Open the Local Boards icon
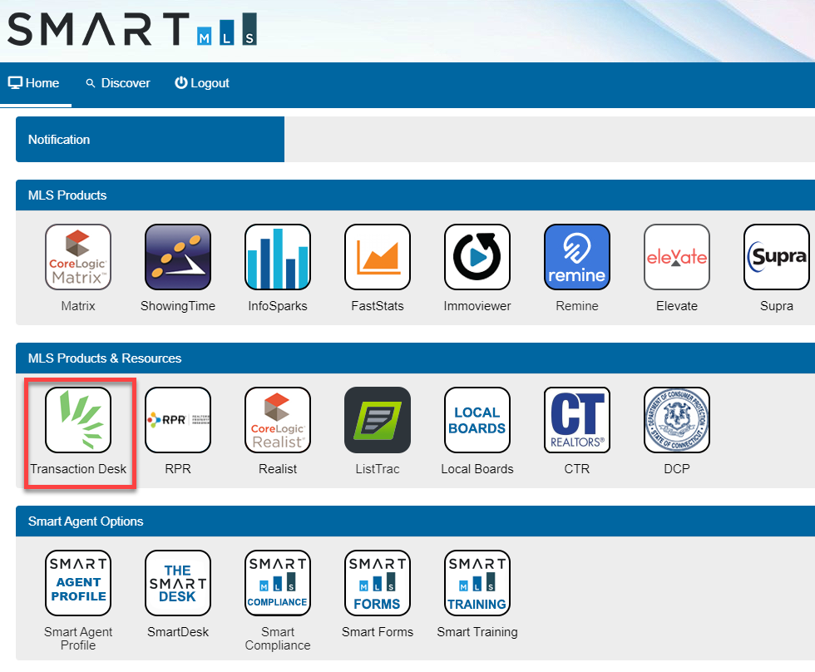 477,420
